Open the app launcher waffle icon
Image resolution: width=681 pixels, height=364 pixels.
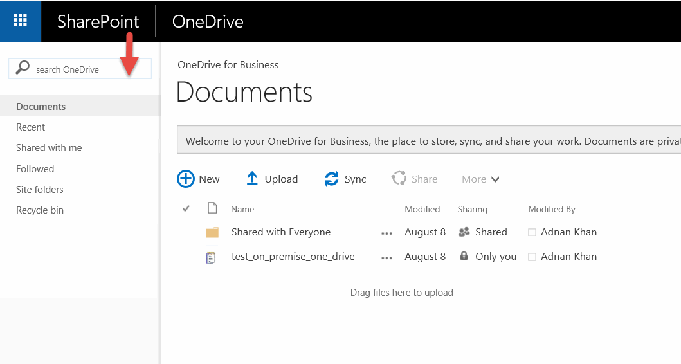point(21,21)
